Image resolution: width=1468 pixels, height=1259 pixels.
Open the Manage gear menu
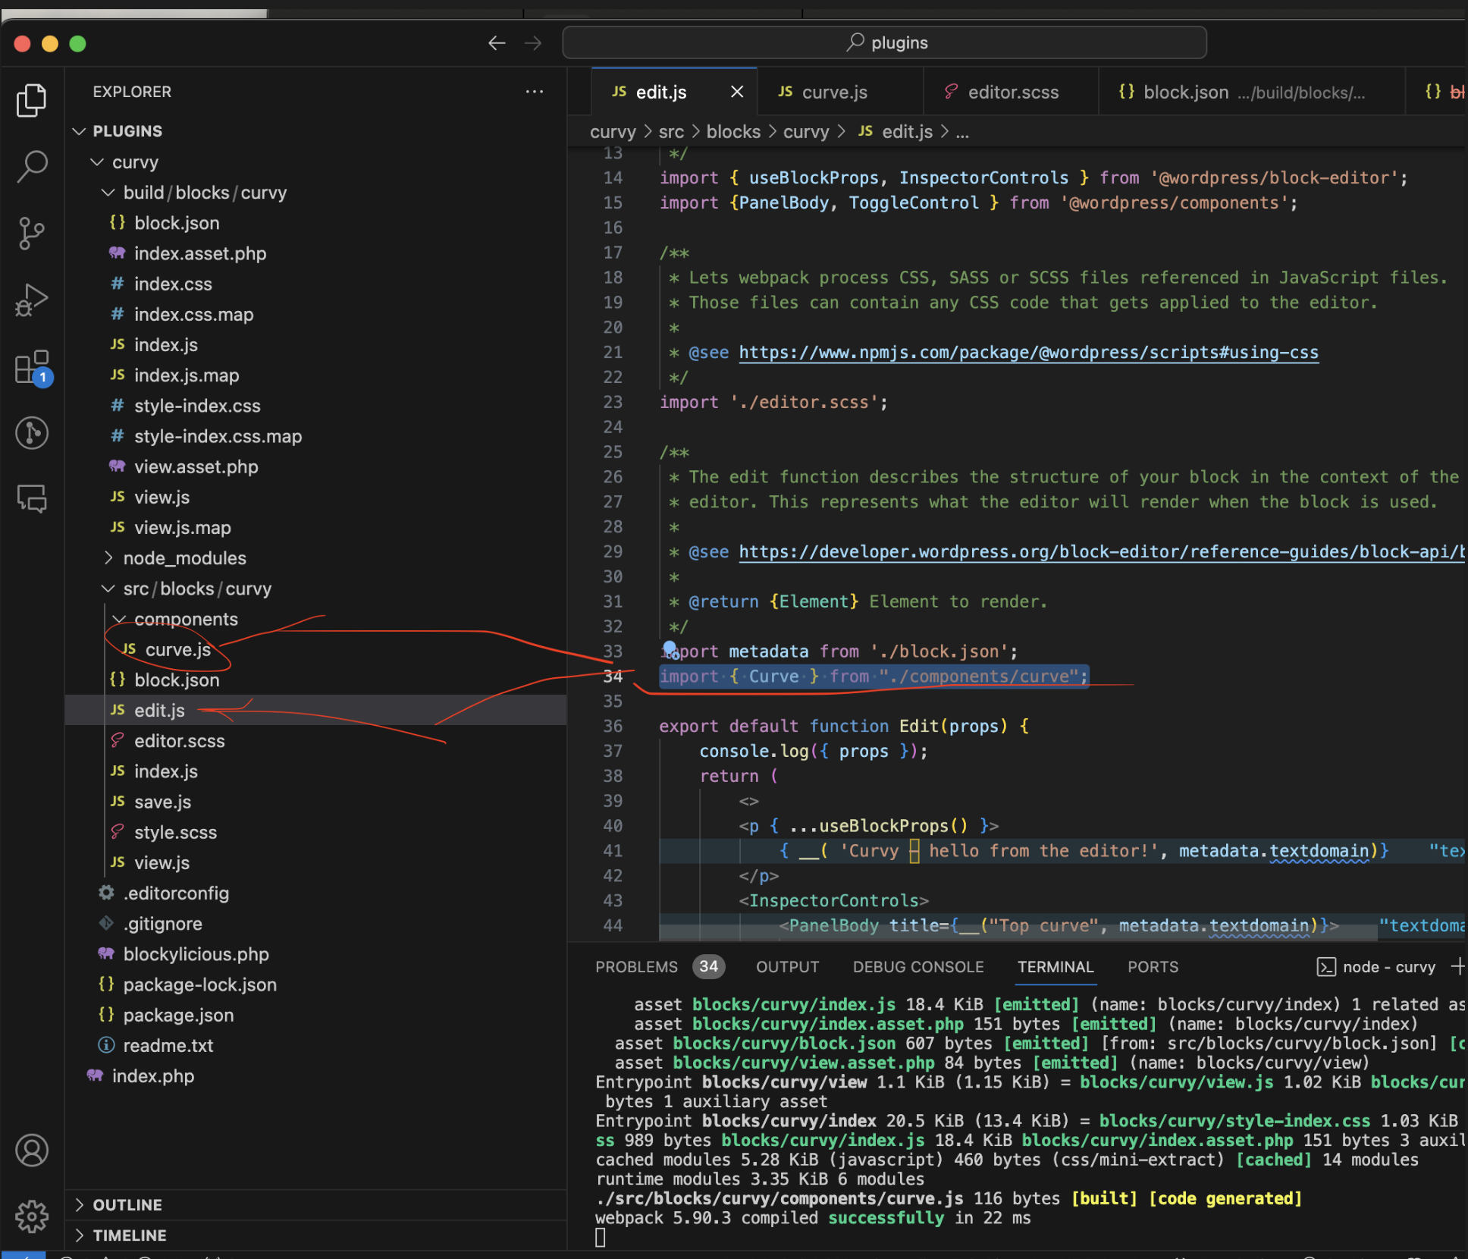point(32,1217)
